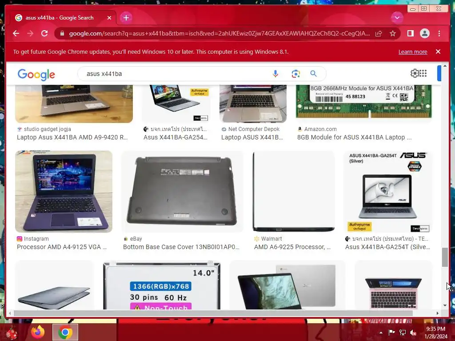View site information via the lock icon

62,33
